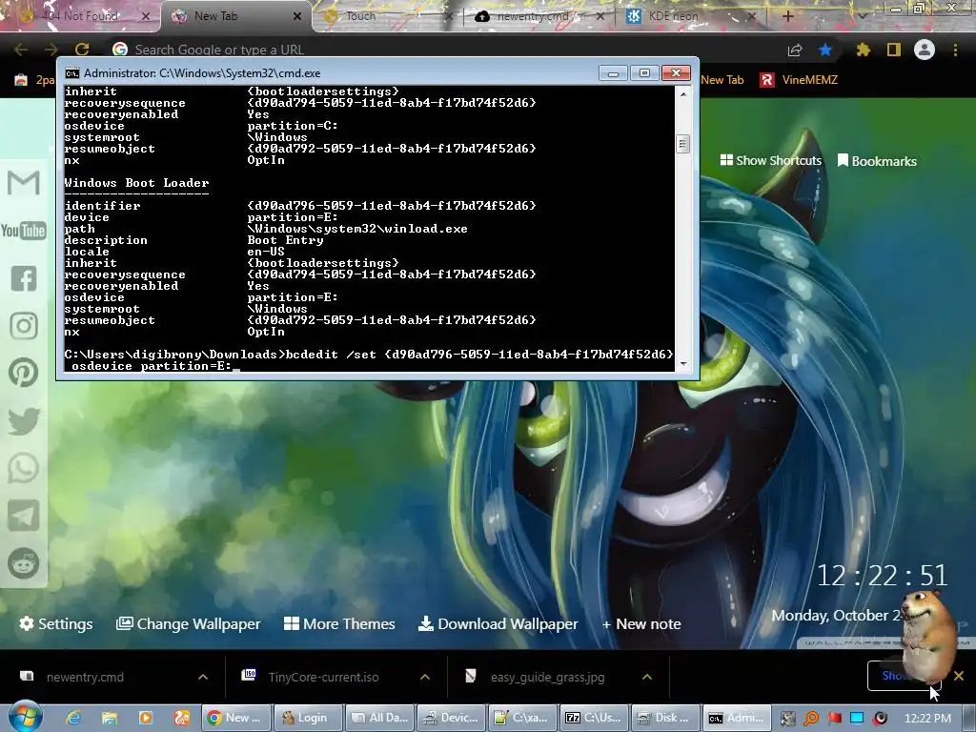Click cmd scrollbar up arrow

682,94
